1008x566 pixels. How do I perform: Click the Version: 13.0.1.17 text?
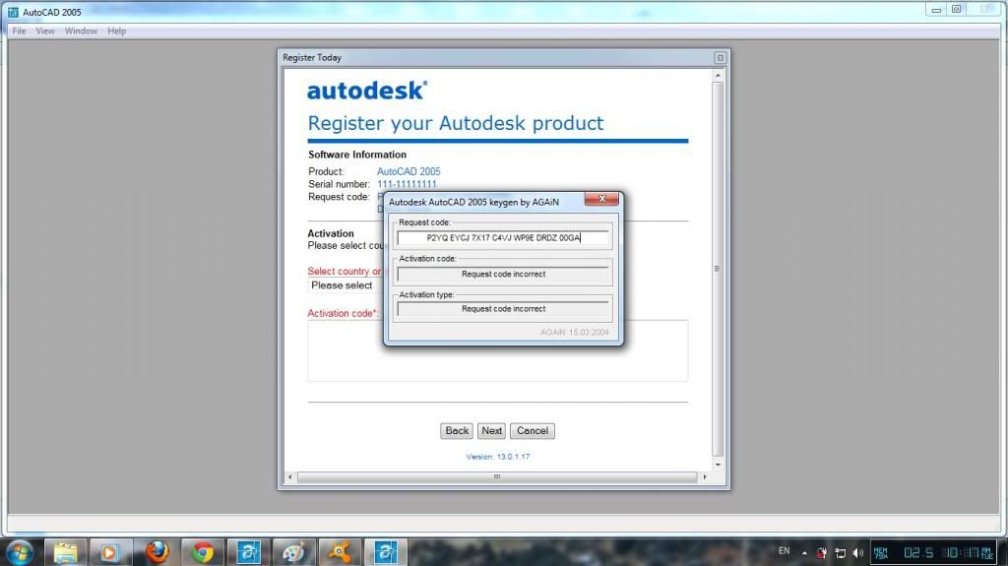(x=497, y=457)
